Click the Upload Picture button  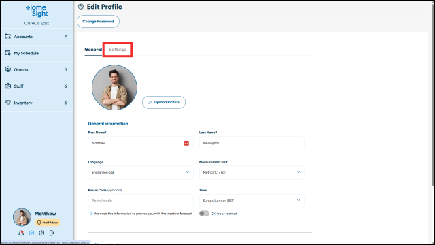coord(164,102)
